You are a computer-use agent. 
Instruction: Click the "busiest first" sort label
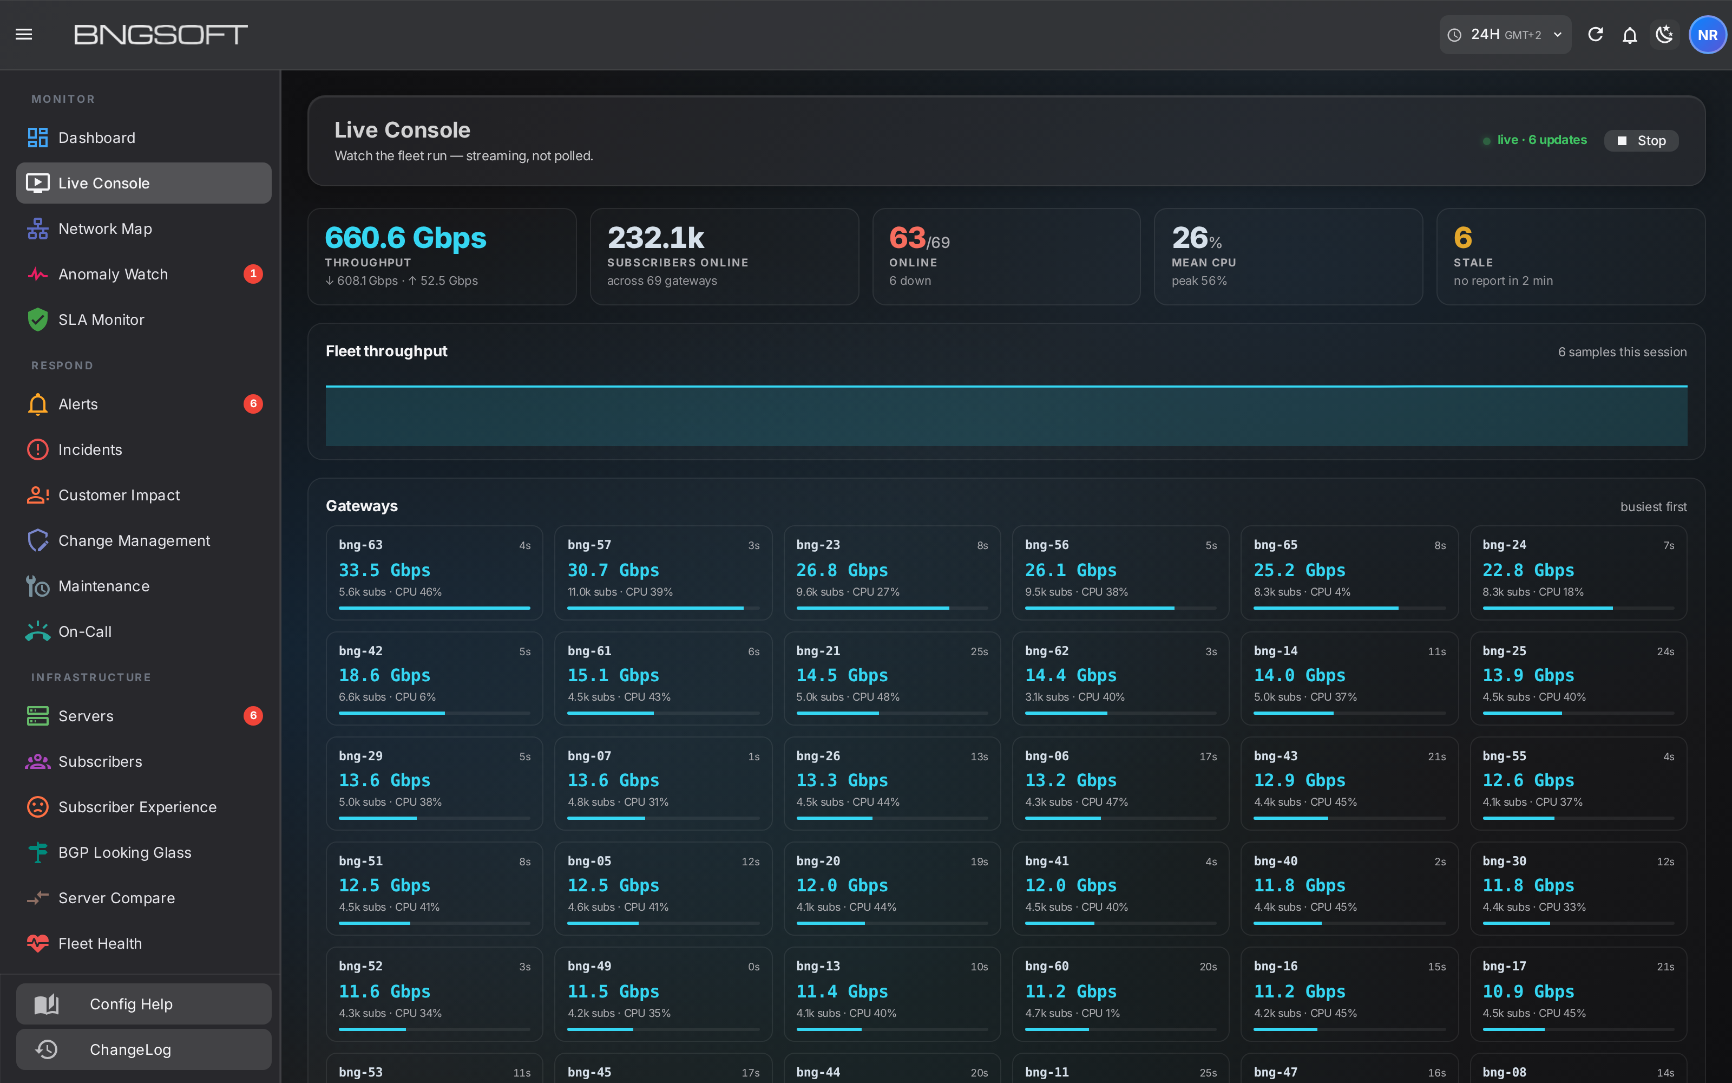point(1654,506)
